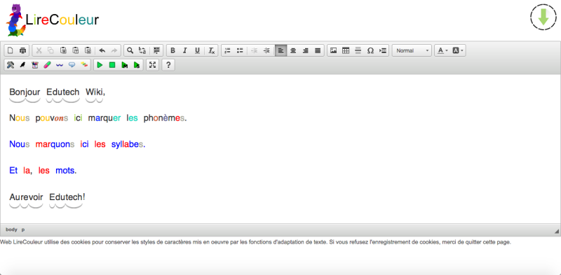Image resolution: width=561 pixels, height=275 pixels.
Task: Open the Normal paragraph format dropdown
Action: coord(412,50)
